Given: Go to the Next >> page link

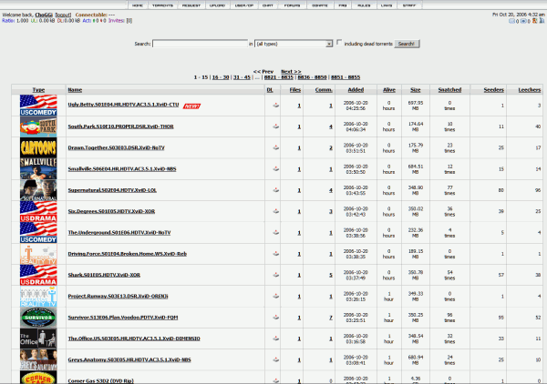Looking at the screenshot, I should 291,71.
